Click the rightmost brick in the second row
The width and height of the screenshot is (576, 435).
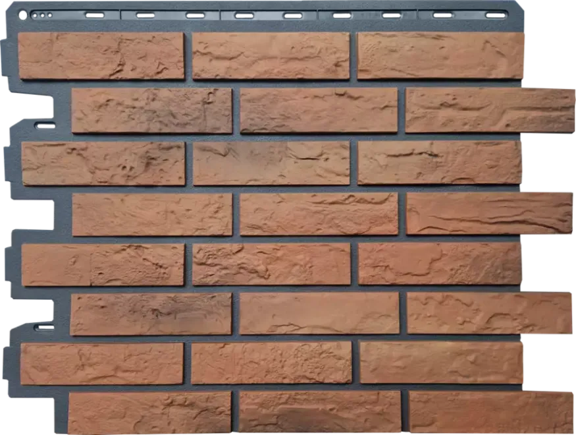point(490,110)
